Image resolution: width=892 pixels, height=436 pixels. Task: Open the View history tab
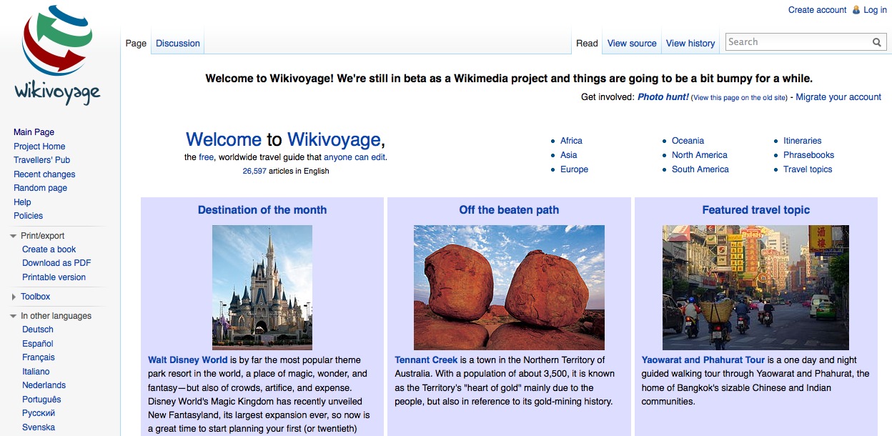tap(690, 43)
